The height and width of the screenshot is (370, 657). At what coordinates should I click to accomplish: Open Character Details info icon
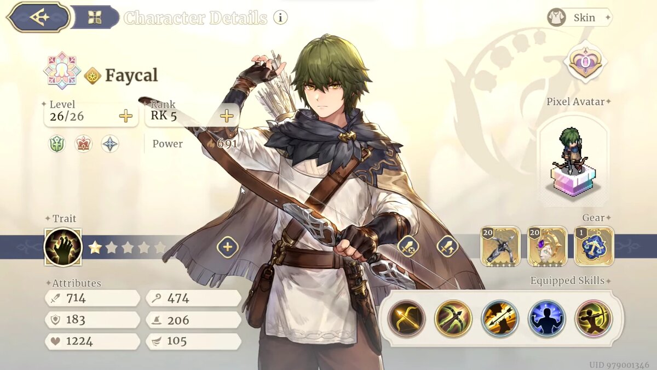[280, 18]
